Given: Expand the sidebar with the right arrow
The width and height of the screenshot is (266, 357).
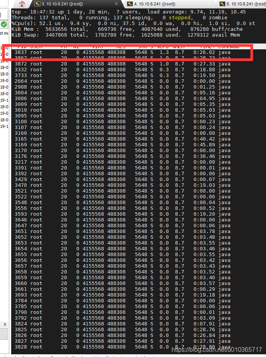Looking at the screenshot, I should pyautogui.click(x=5, y=324).
